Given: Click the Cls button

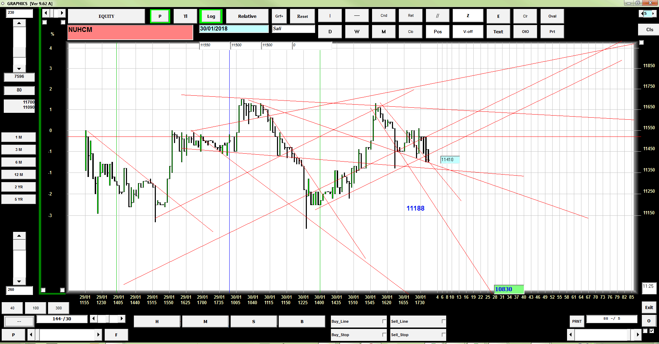Looking at the screenshot, I should point(649,29).
